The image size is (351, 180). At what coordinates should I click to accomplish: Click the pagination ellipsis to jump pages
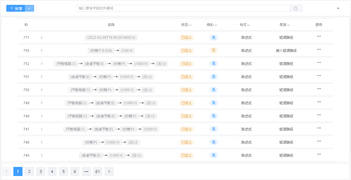86,171
